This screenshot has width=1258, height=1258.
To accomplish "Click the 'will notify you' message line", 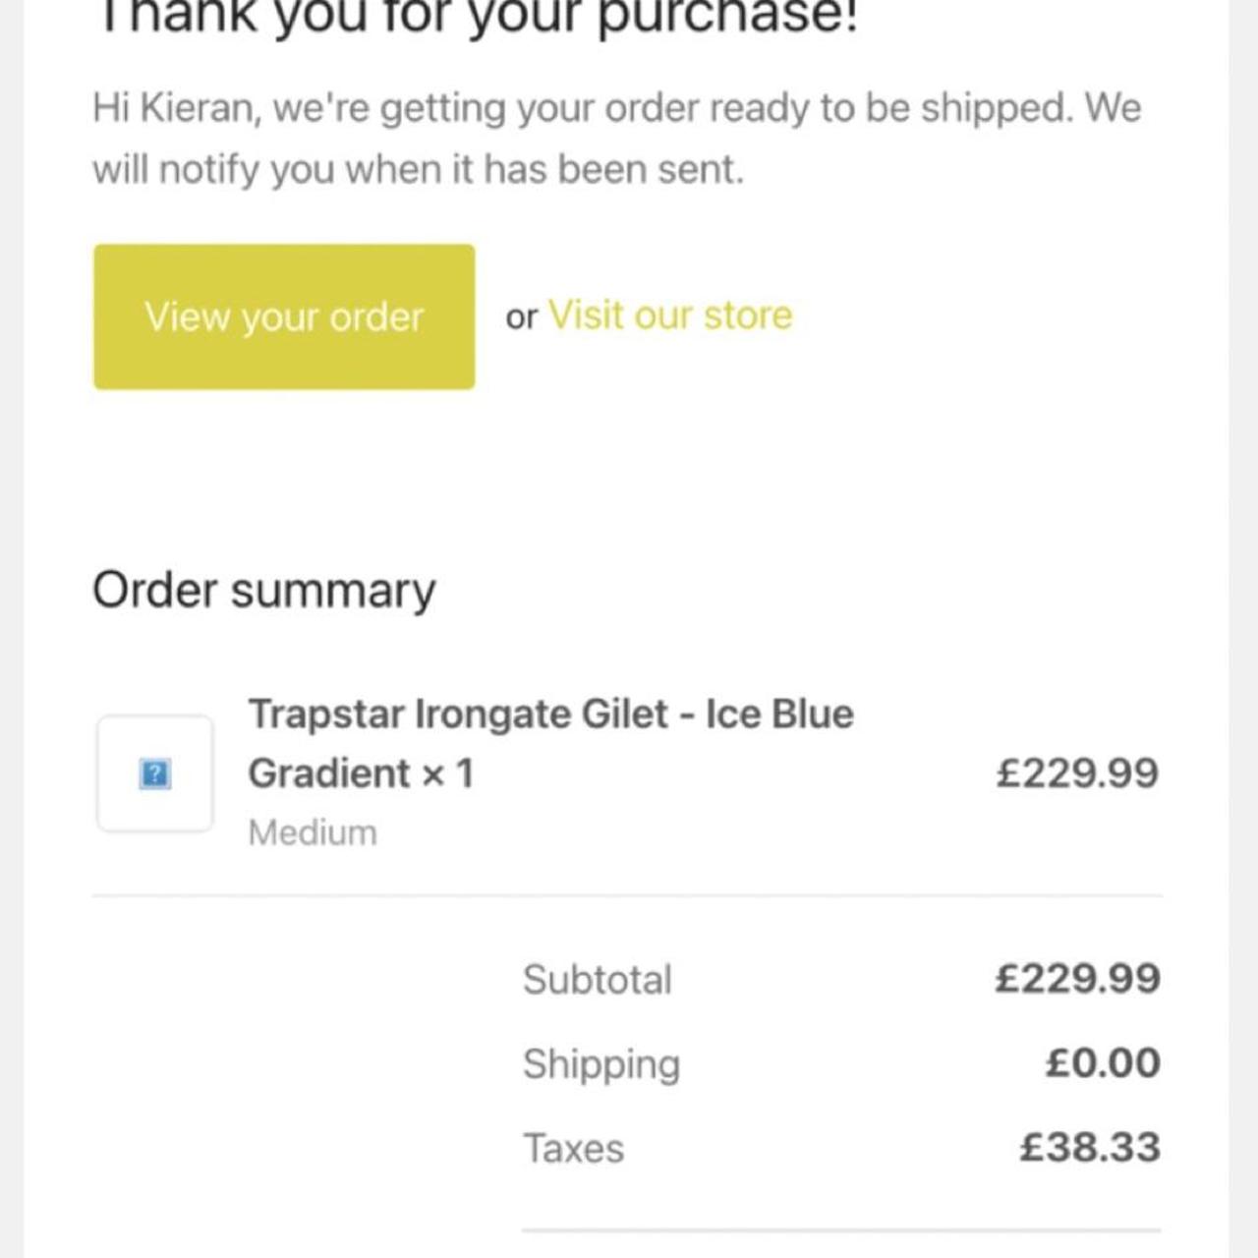I will (x=418, y=169).
